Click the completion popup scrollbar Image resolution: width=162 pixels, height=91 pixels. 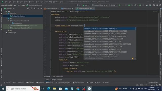136,29
